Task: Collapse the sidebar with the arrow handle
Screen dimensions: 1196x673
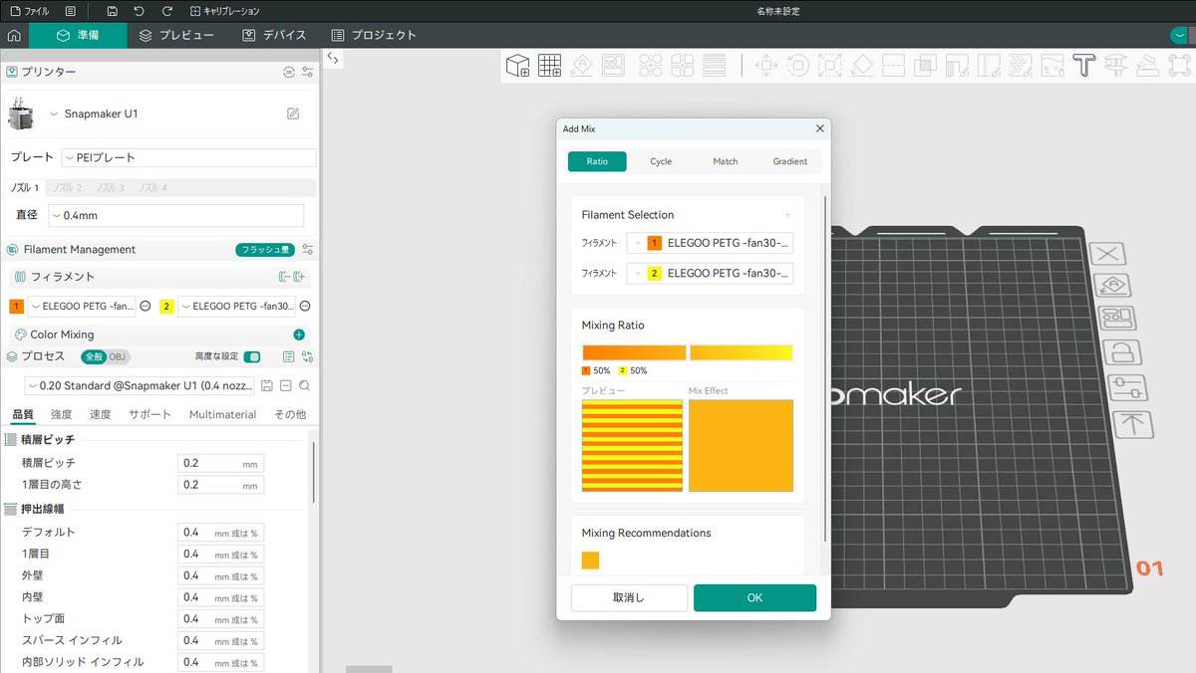Action: [x=333, y=59]
